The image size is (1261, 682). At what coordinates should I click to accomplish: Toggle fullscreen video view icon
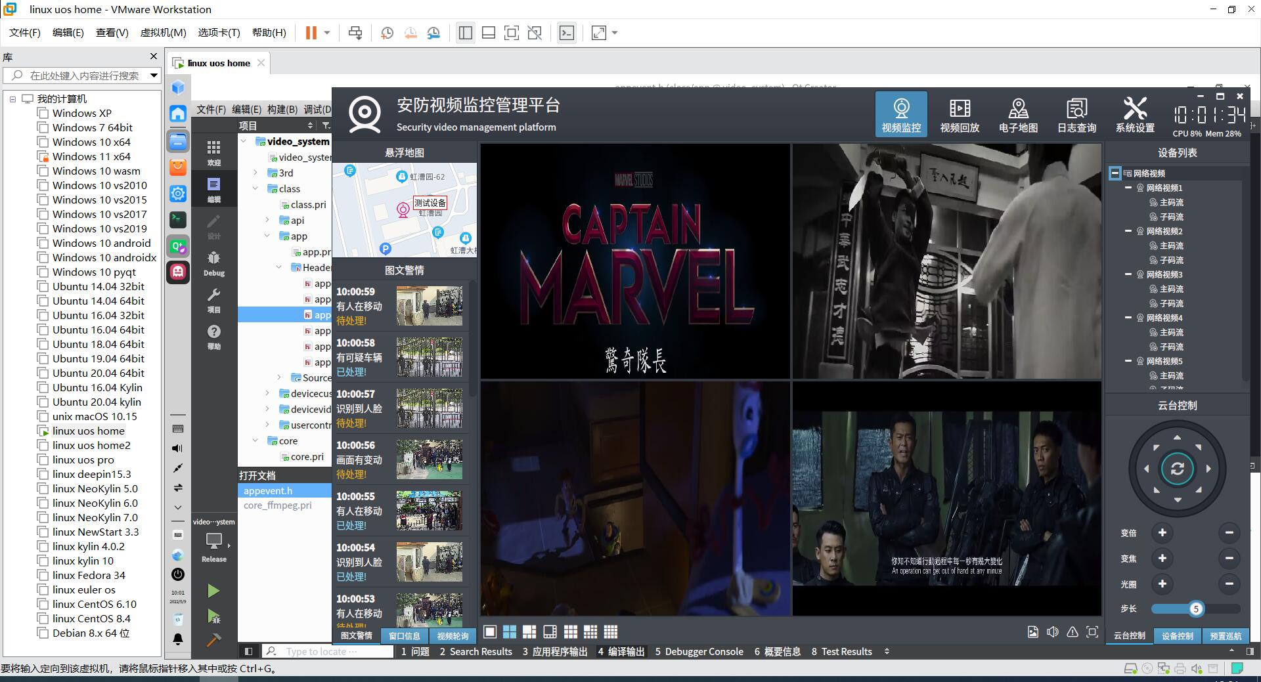point(1092,632)
